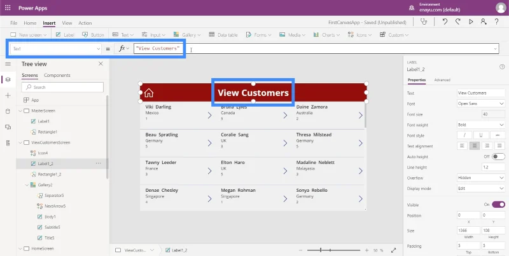Image resolution: width=509 pixels, height=256 pixels.
Task: Close the Tree view panel
Action: [x=101, y=64]
